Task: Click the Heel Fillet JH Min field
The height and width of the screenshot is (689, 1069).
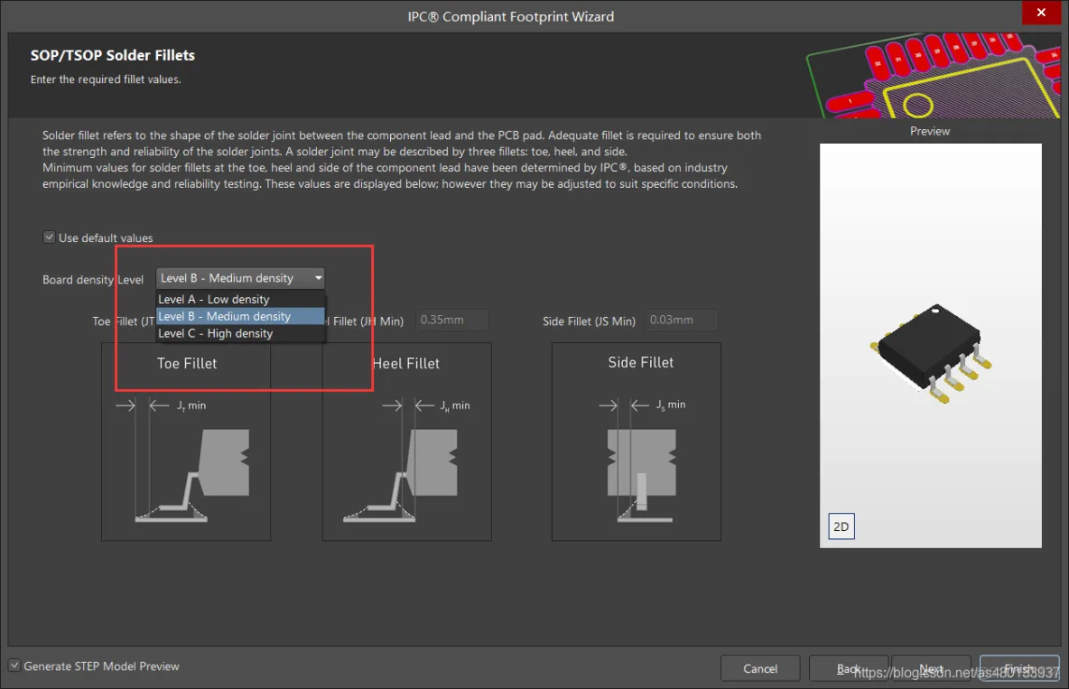Action: pyautogui.click(x=452, y=320)
